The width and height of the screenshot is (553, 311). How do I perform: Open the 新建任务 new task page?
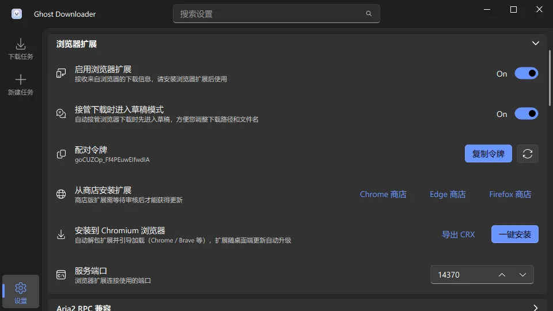pos(21,85)
